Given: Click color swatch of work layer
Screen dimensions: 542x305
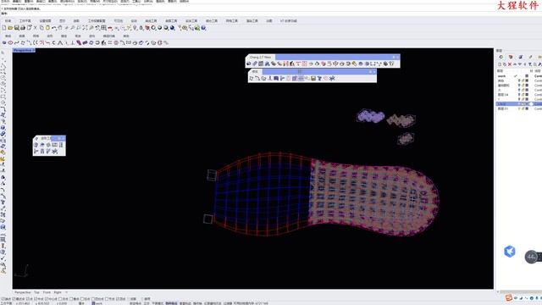Looking at the screenshot, I should click(527, 76).
